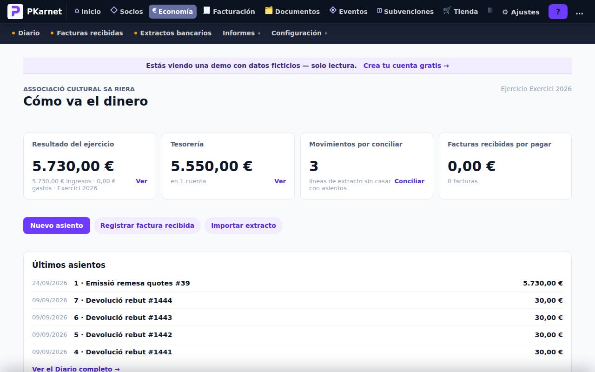Open the three-dots overflow menu
Image resolution: width=595 pixels, height=372 pixels.
(579, 12)
